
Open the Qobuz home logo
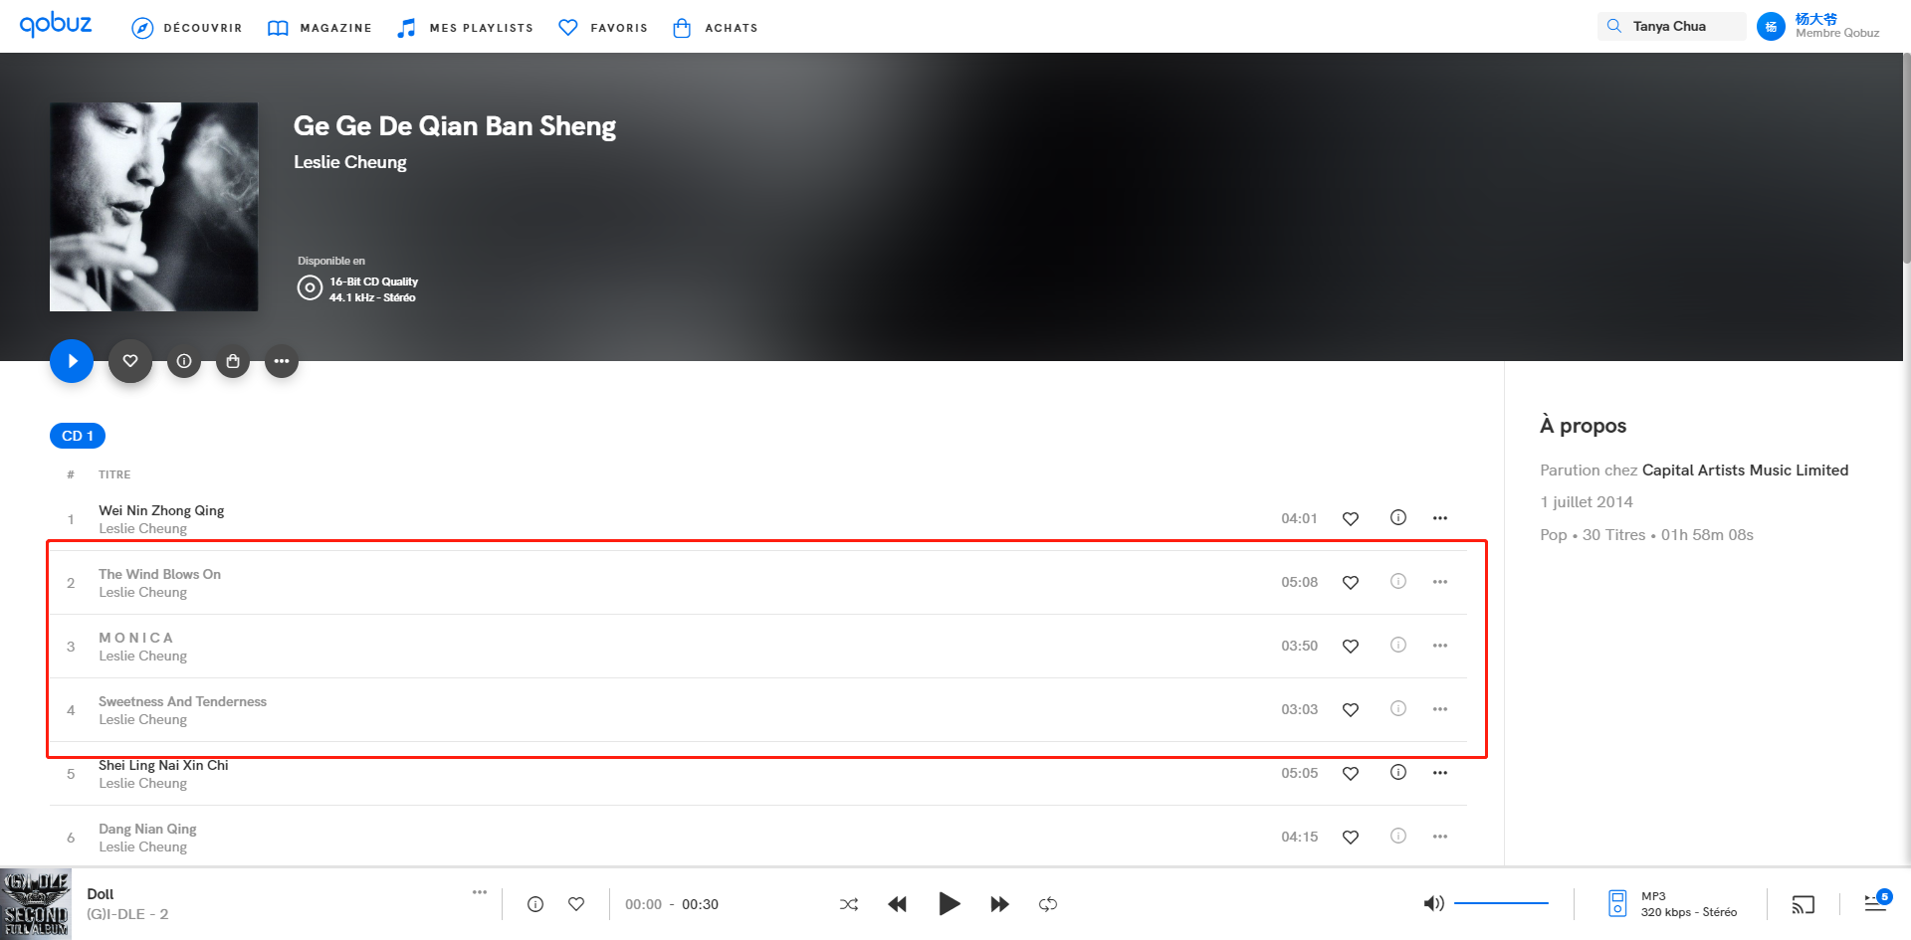coord(56,24)
